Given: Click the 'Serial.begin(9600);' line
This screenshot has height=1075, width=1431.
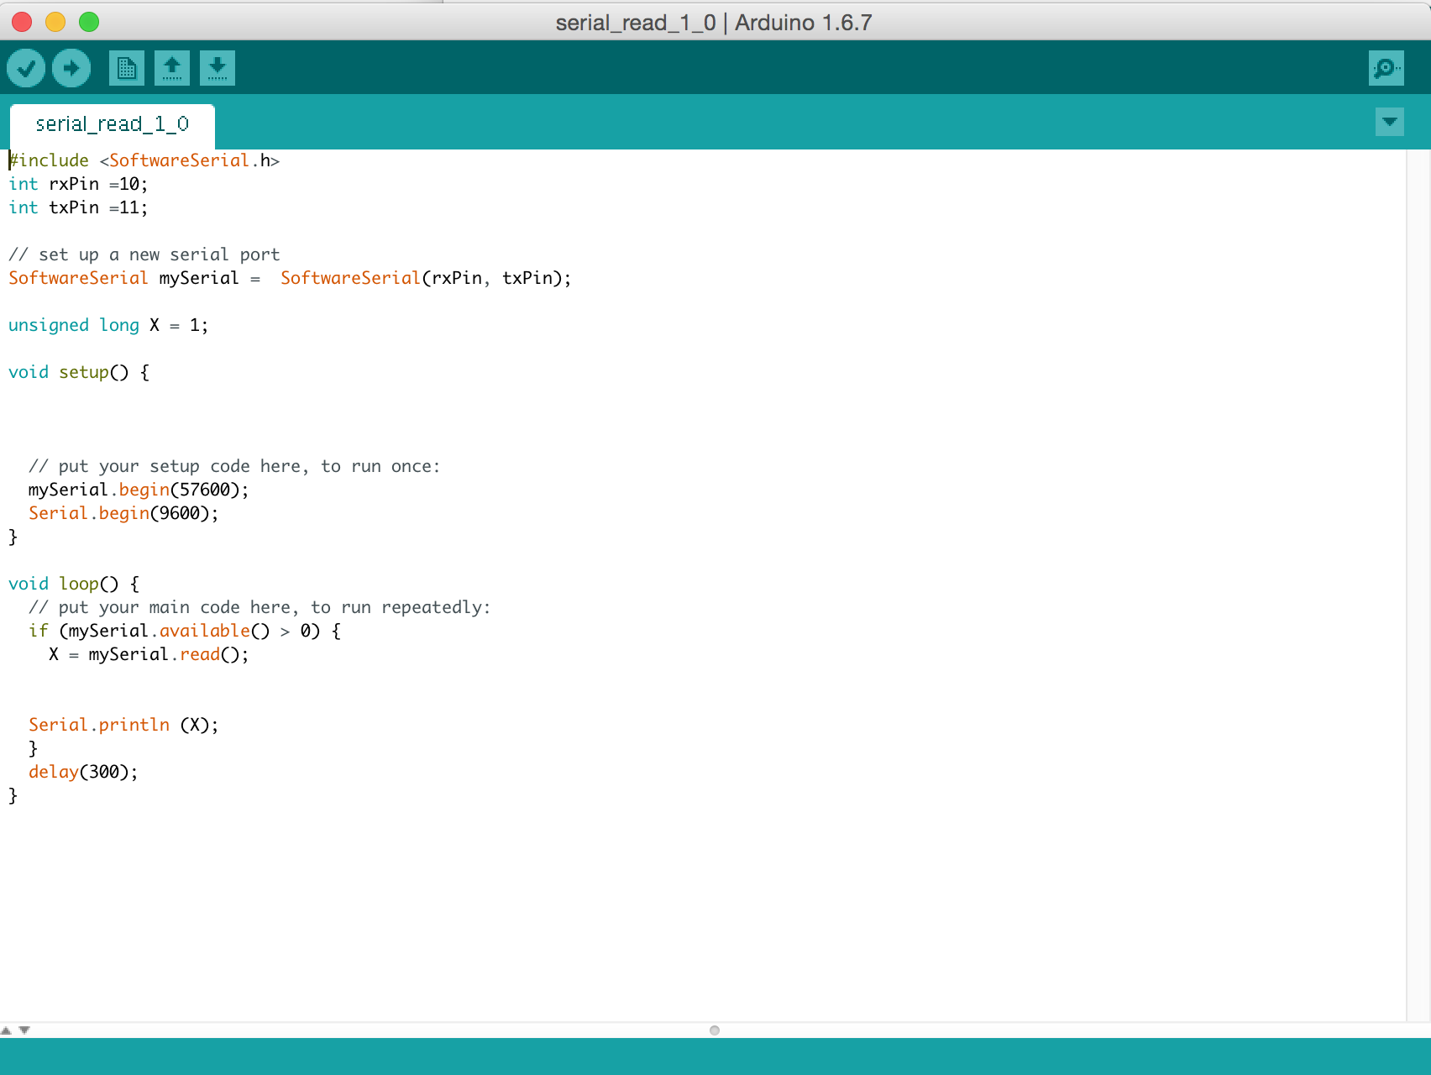Looking at the screenshot, I should pos(123,513).
